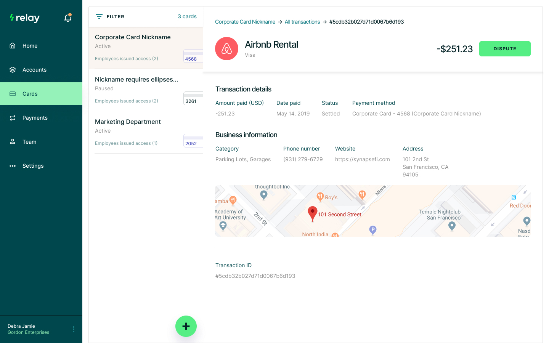Click the Settled status value

point(331,114)
